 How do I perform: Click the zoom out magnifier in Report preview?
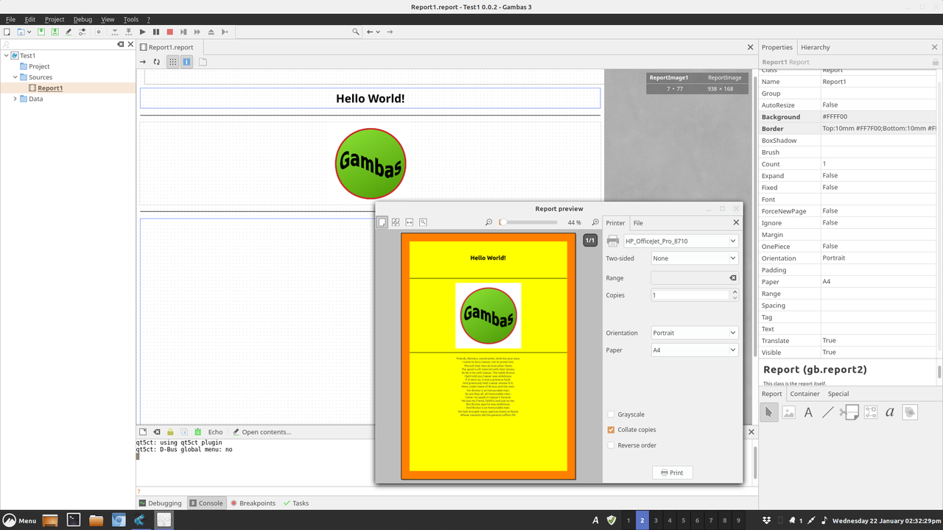(488, 222)
